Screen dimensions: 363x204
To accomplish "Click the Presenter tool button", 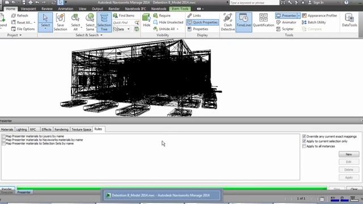I will pyautogui.click(x=286, y=15).
